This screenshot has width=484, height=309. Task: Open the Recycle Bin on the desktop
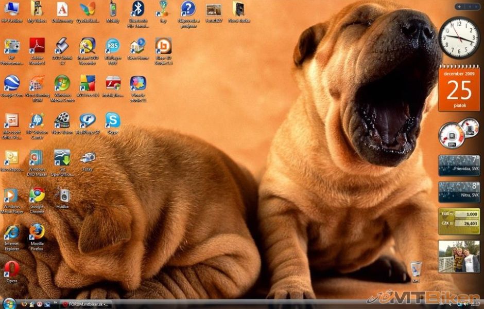pos(416,269)
